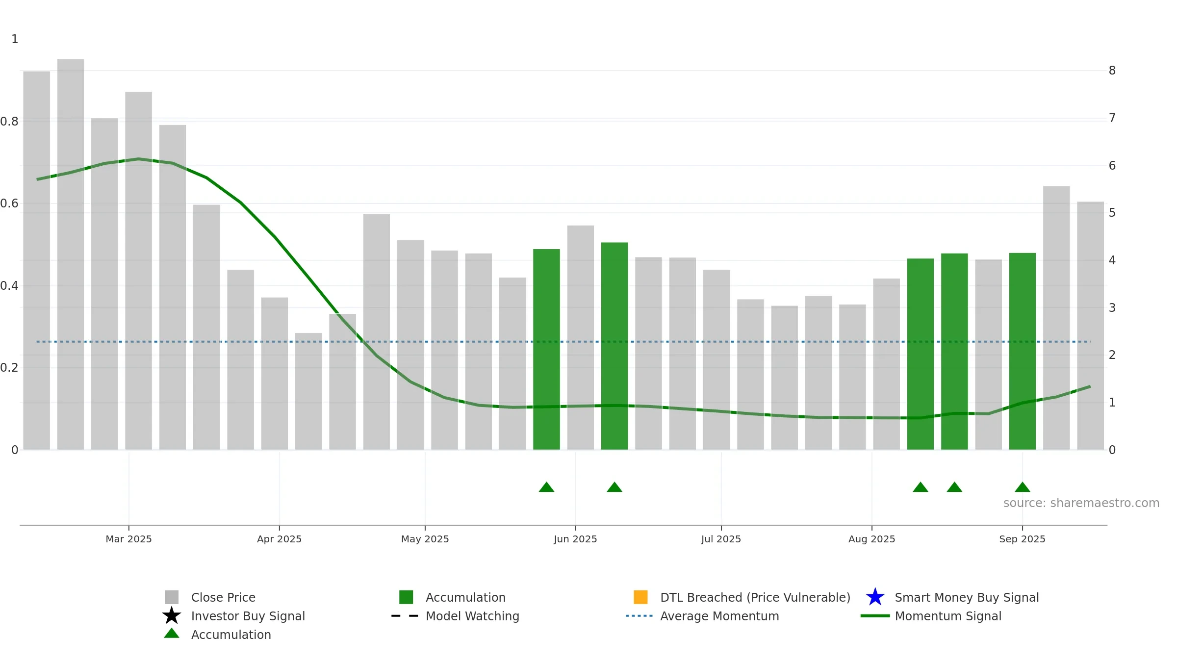Click the last gray bar on the right
The width and height of the screenshot is (1177, 662).
(1091, 326)
